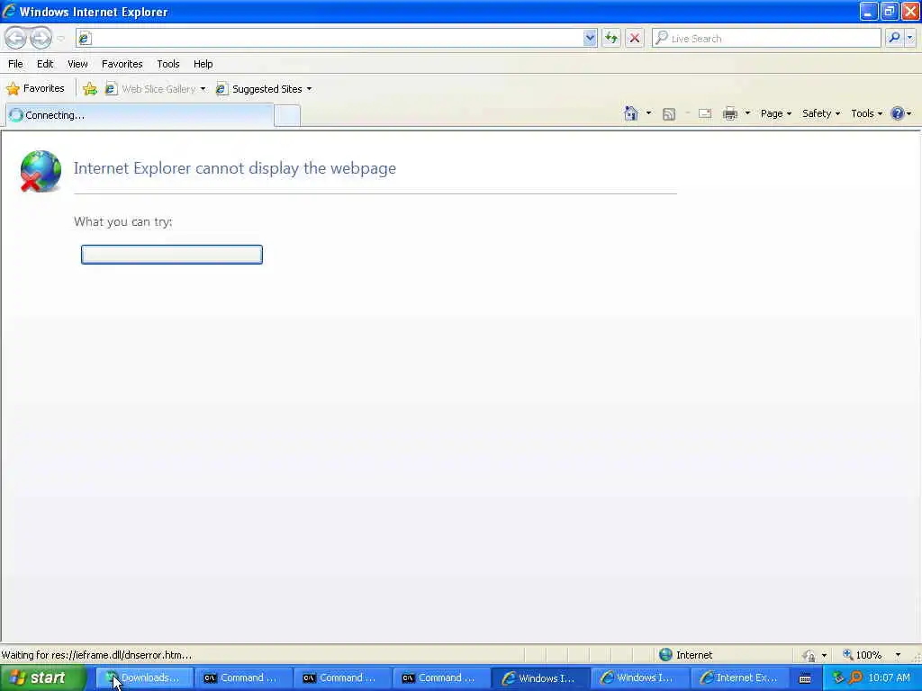Open the Help menu
The height and width of the screenshot is (691, 922).
[203, 64]
